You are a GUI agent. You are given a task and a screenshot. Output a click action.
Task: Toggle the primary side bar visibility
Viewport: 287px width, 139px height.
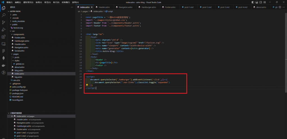(x=253, y=2)
